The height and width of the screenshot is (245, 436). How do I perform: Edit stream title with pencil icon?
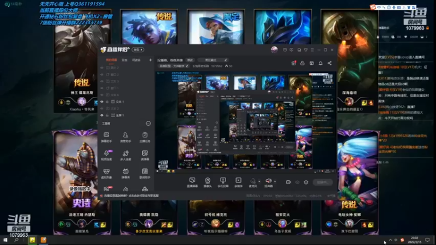pyautogui.click(x=226, y=60)
